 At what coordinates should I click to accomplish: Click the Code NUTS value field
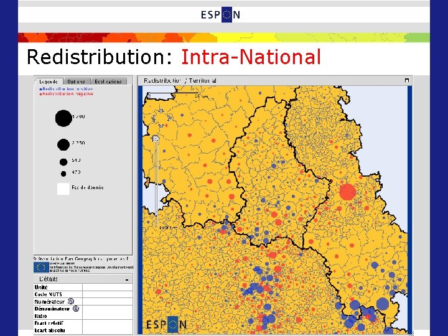(x=108, y=294)
